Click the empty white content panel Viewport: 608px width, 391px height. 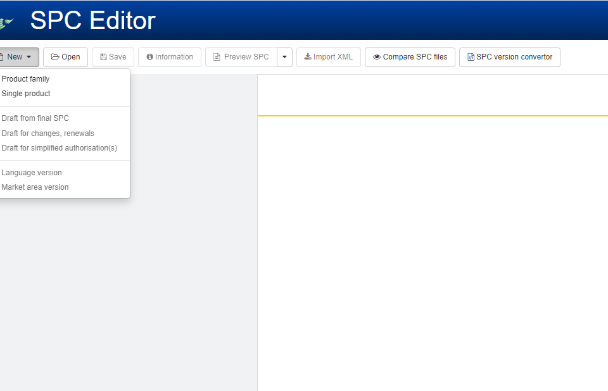coord(432,253)
